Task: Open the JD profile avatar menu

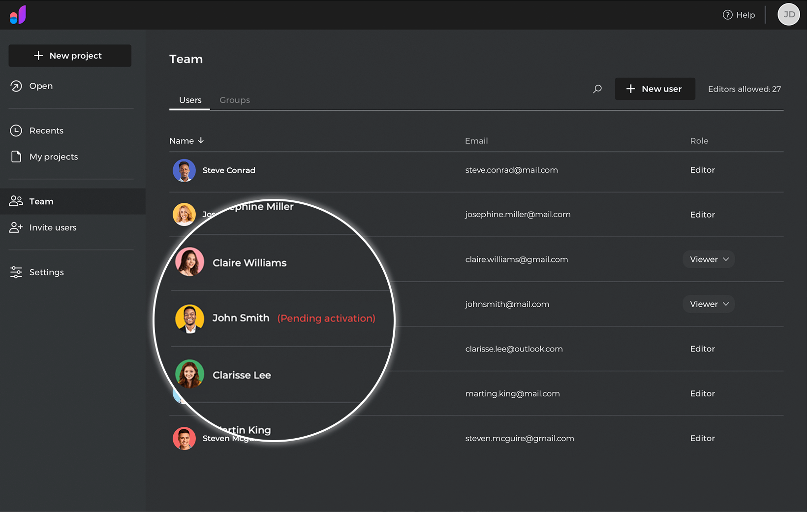Action: pyautogui.click(x=789, y=14)
